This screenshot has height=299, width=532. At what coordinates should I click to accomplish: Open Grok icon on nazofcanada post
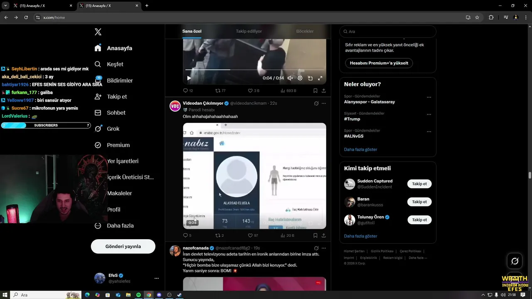tap(316, 248)
